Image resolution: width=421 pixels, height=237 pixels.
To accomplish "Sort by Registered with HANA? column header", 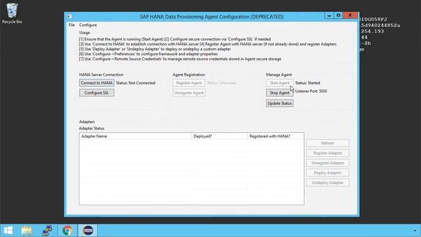I will point(276,136).
